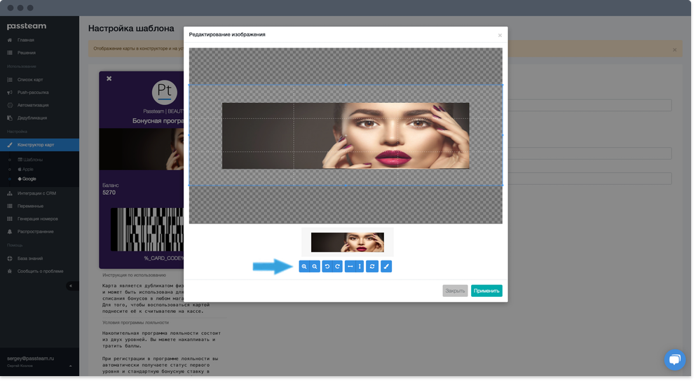Open Список карт in sidebar
Viewport: 696px width, 381px height.
(x=30, y=80)
